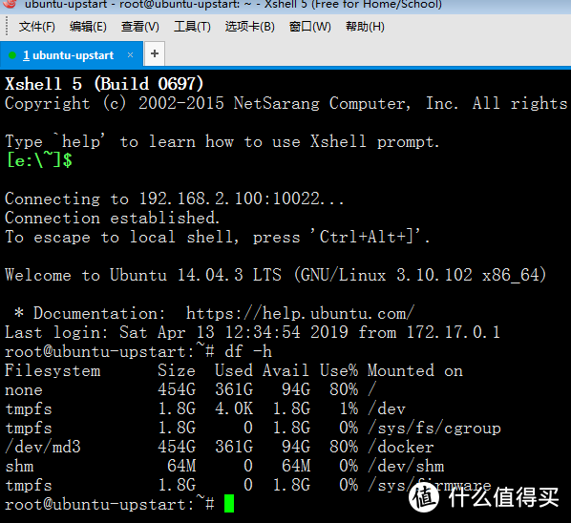Open the 文件(F) menu
This screenshot has height=523, width=571.
tap(37, 27)
